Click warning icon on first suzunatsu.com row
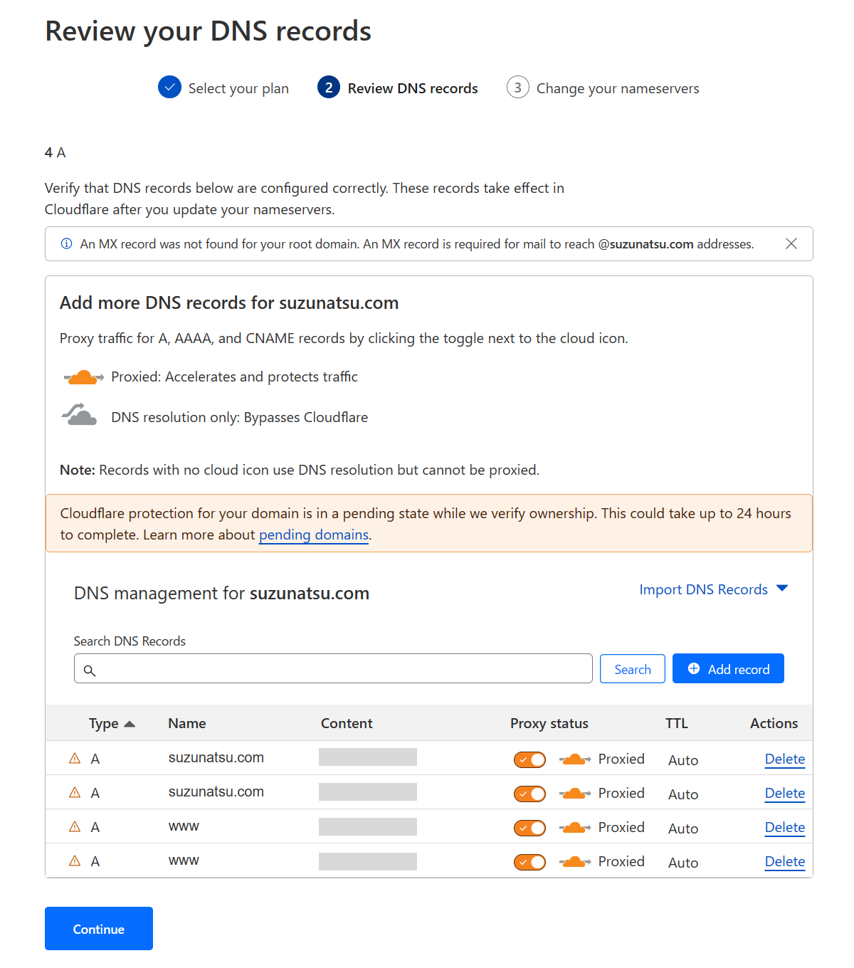854x968 pixels. [75, 759]
